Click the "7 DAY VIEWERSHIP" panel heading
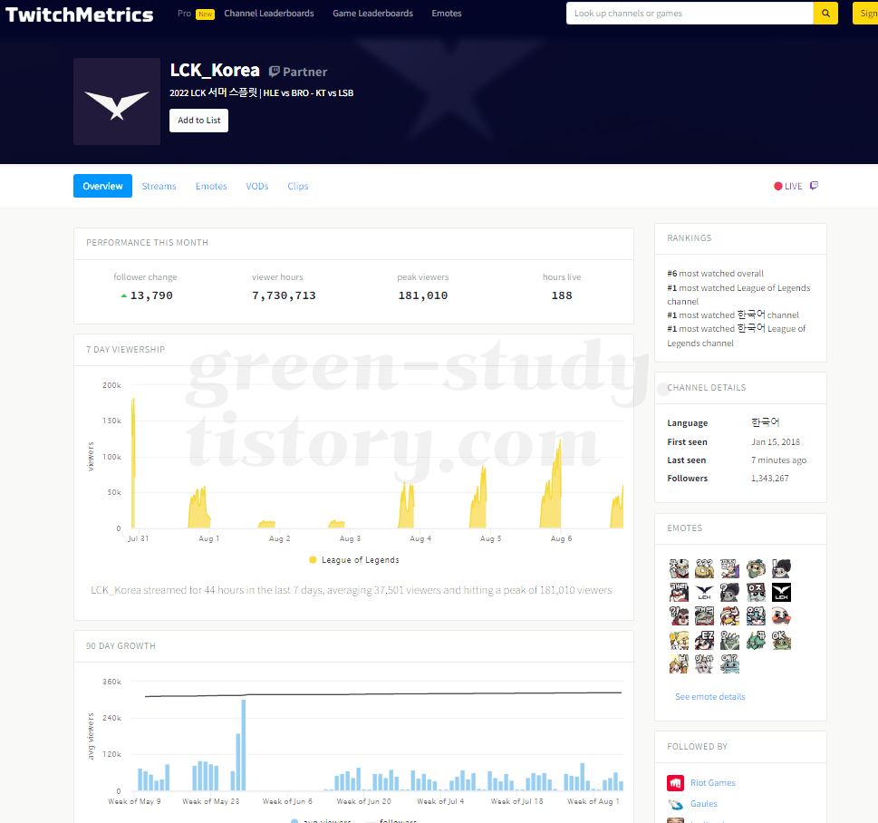The height and width of the screenshot is (823, 878). coord(125,350)
